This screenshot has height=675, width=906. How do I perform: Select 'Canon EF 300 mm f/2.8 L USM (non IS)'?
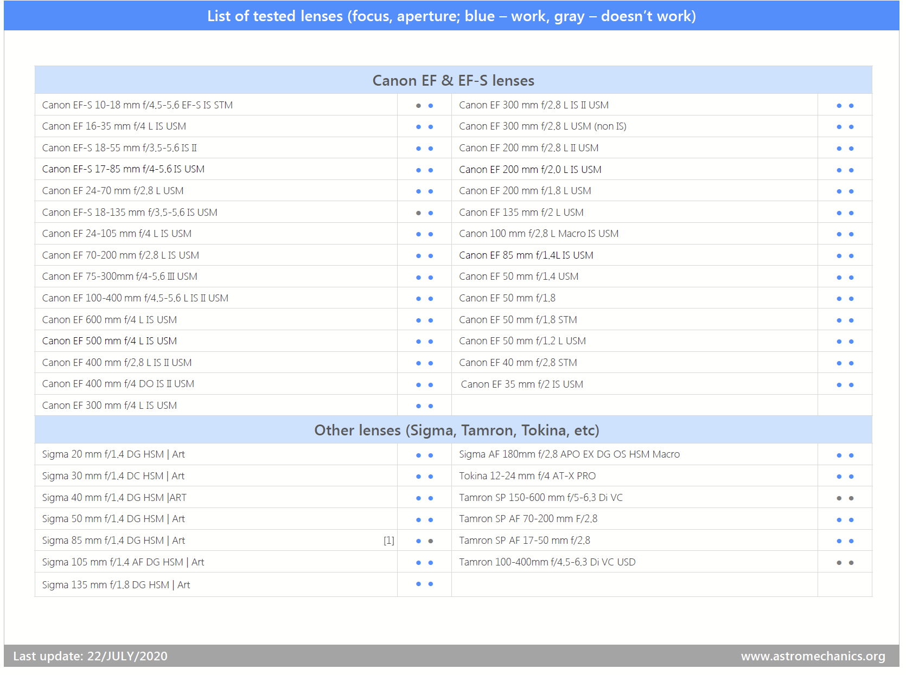point(543,126)
